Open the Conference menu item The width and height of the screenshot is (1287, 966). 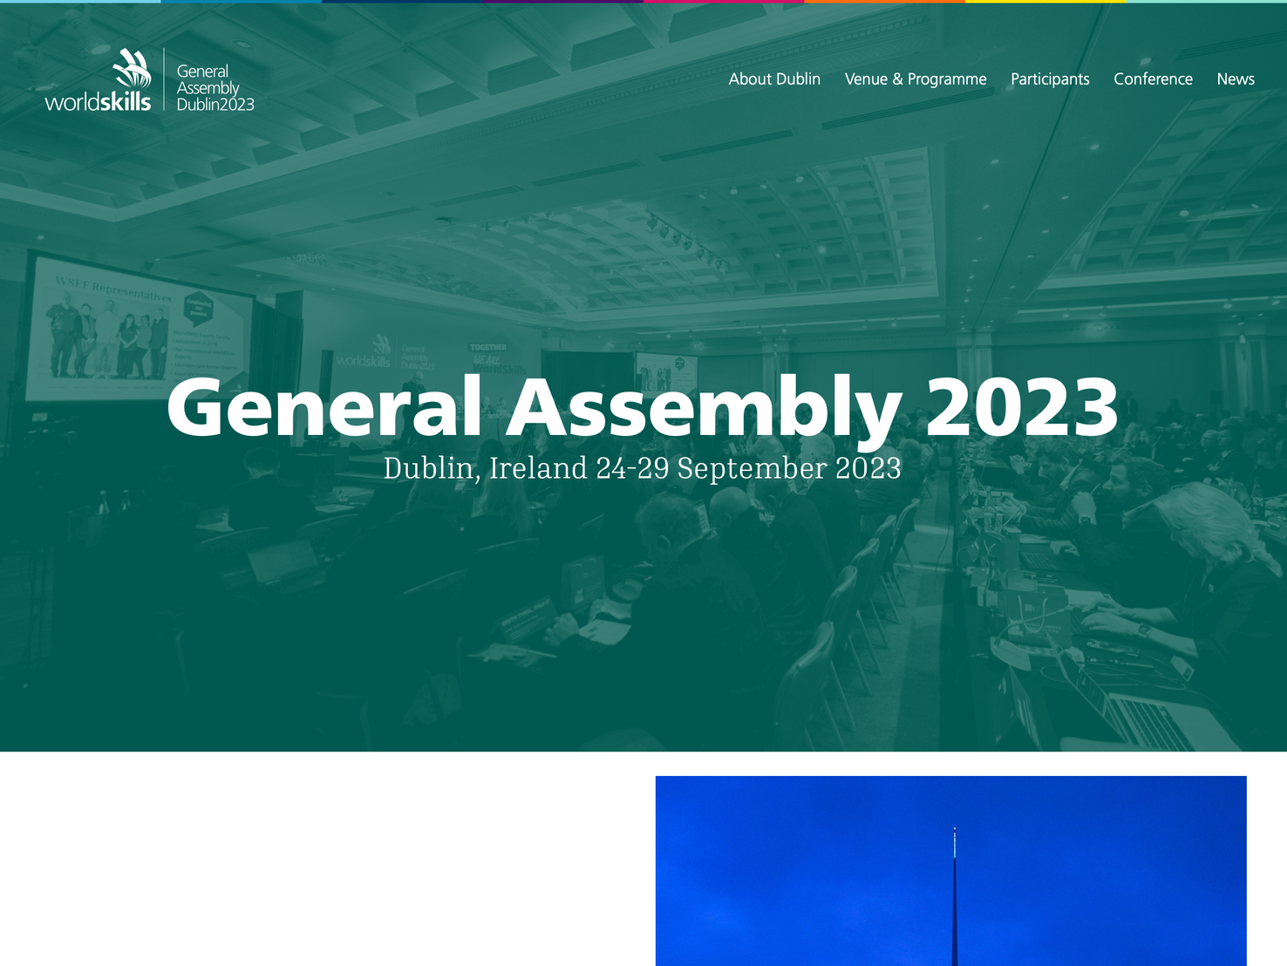[1153, 79]
